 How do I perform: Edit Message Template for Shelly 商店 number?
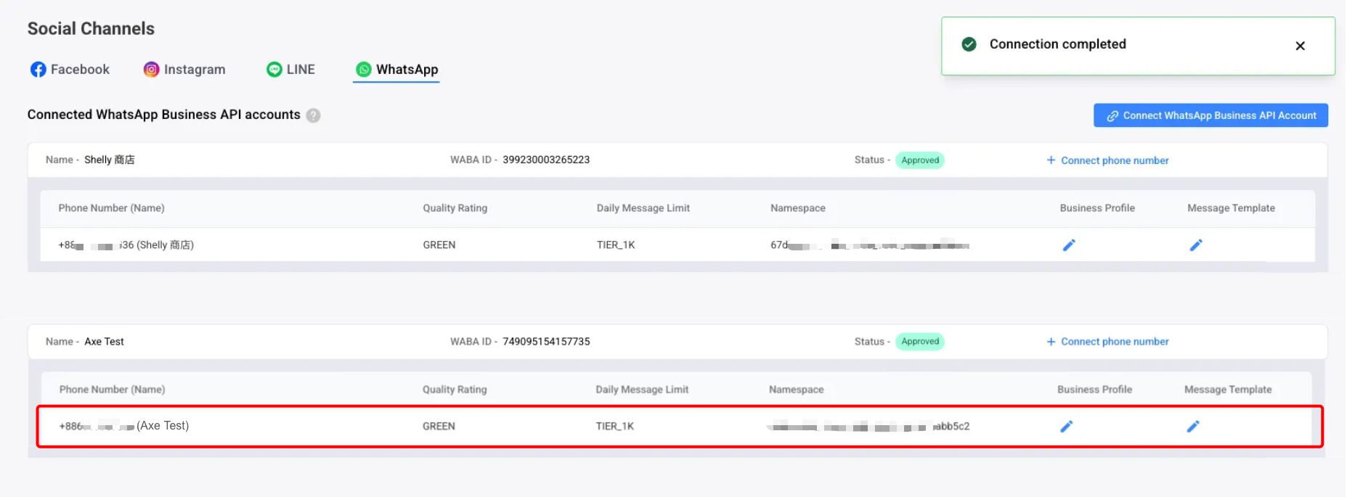click(1195, 245)
